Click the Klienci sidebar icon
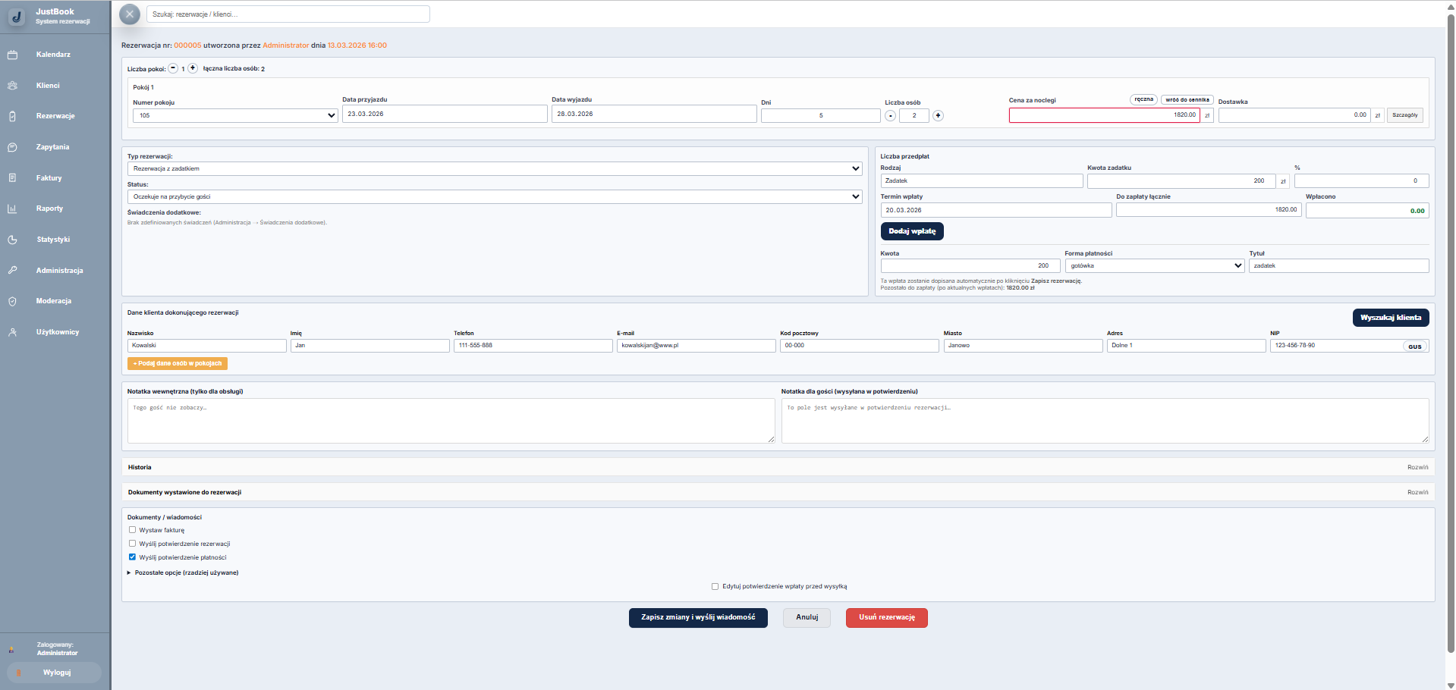 point(12,86)
